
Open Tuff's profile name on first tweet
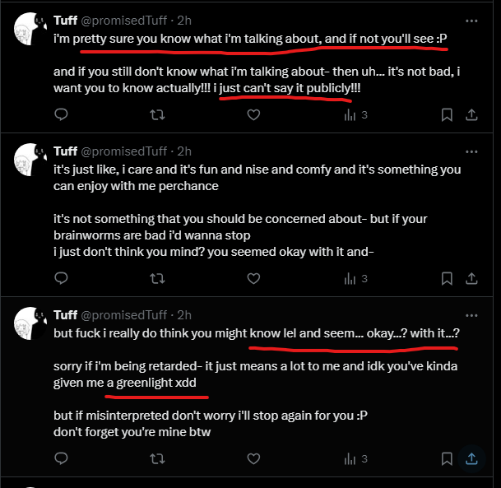coord(65,20)
